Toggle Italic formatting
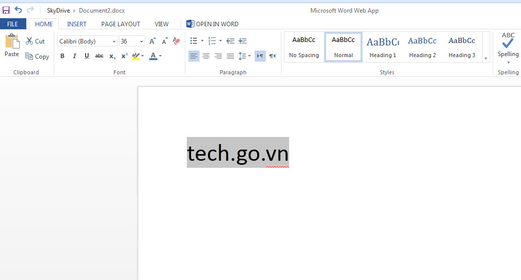Viewport: 521px width, 280px height. 74,56
